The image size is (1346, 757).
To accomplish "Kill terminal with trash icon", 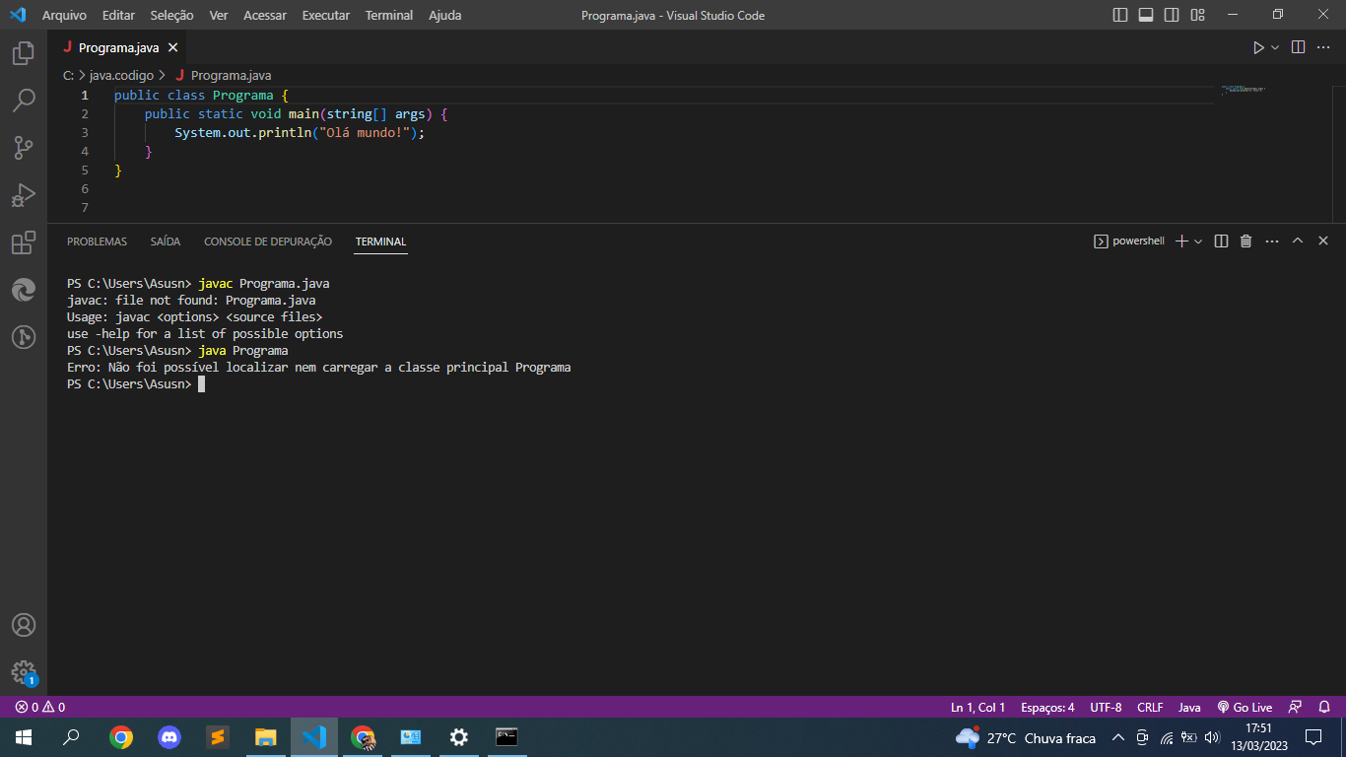I will tap(1245, 241).
